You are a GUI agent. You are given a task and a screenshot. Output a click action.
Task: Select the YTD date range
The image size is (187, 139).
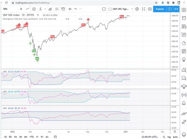[32, 137]
